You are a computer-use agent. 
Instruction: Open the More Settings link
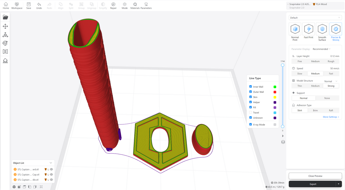click(331, 117)
